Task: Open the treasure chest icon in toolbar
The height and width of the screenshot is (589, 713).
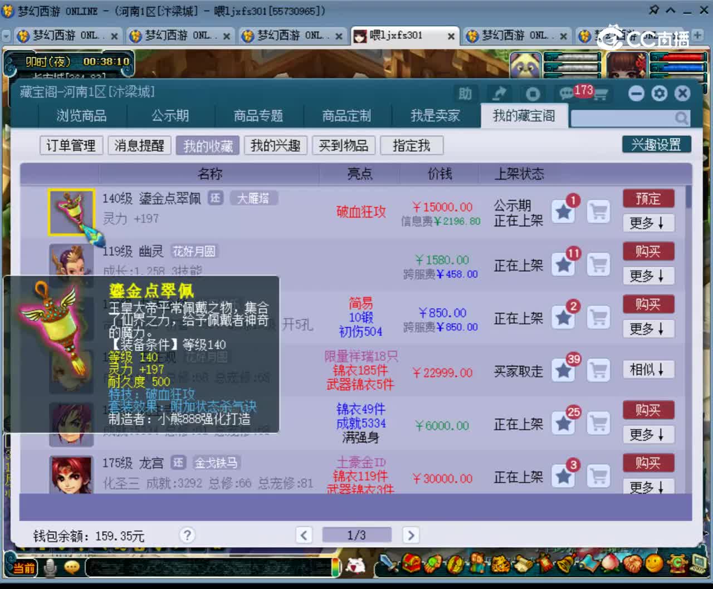Action: (x=412, y=564)
